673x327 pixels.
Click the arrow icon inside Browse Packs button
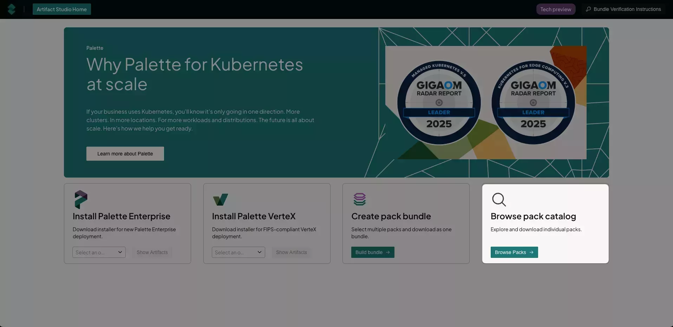[x=531, y=252]
